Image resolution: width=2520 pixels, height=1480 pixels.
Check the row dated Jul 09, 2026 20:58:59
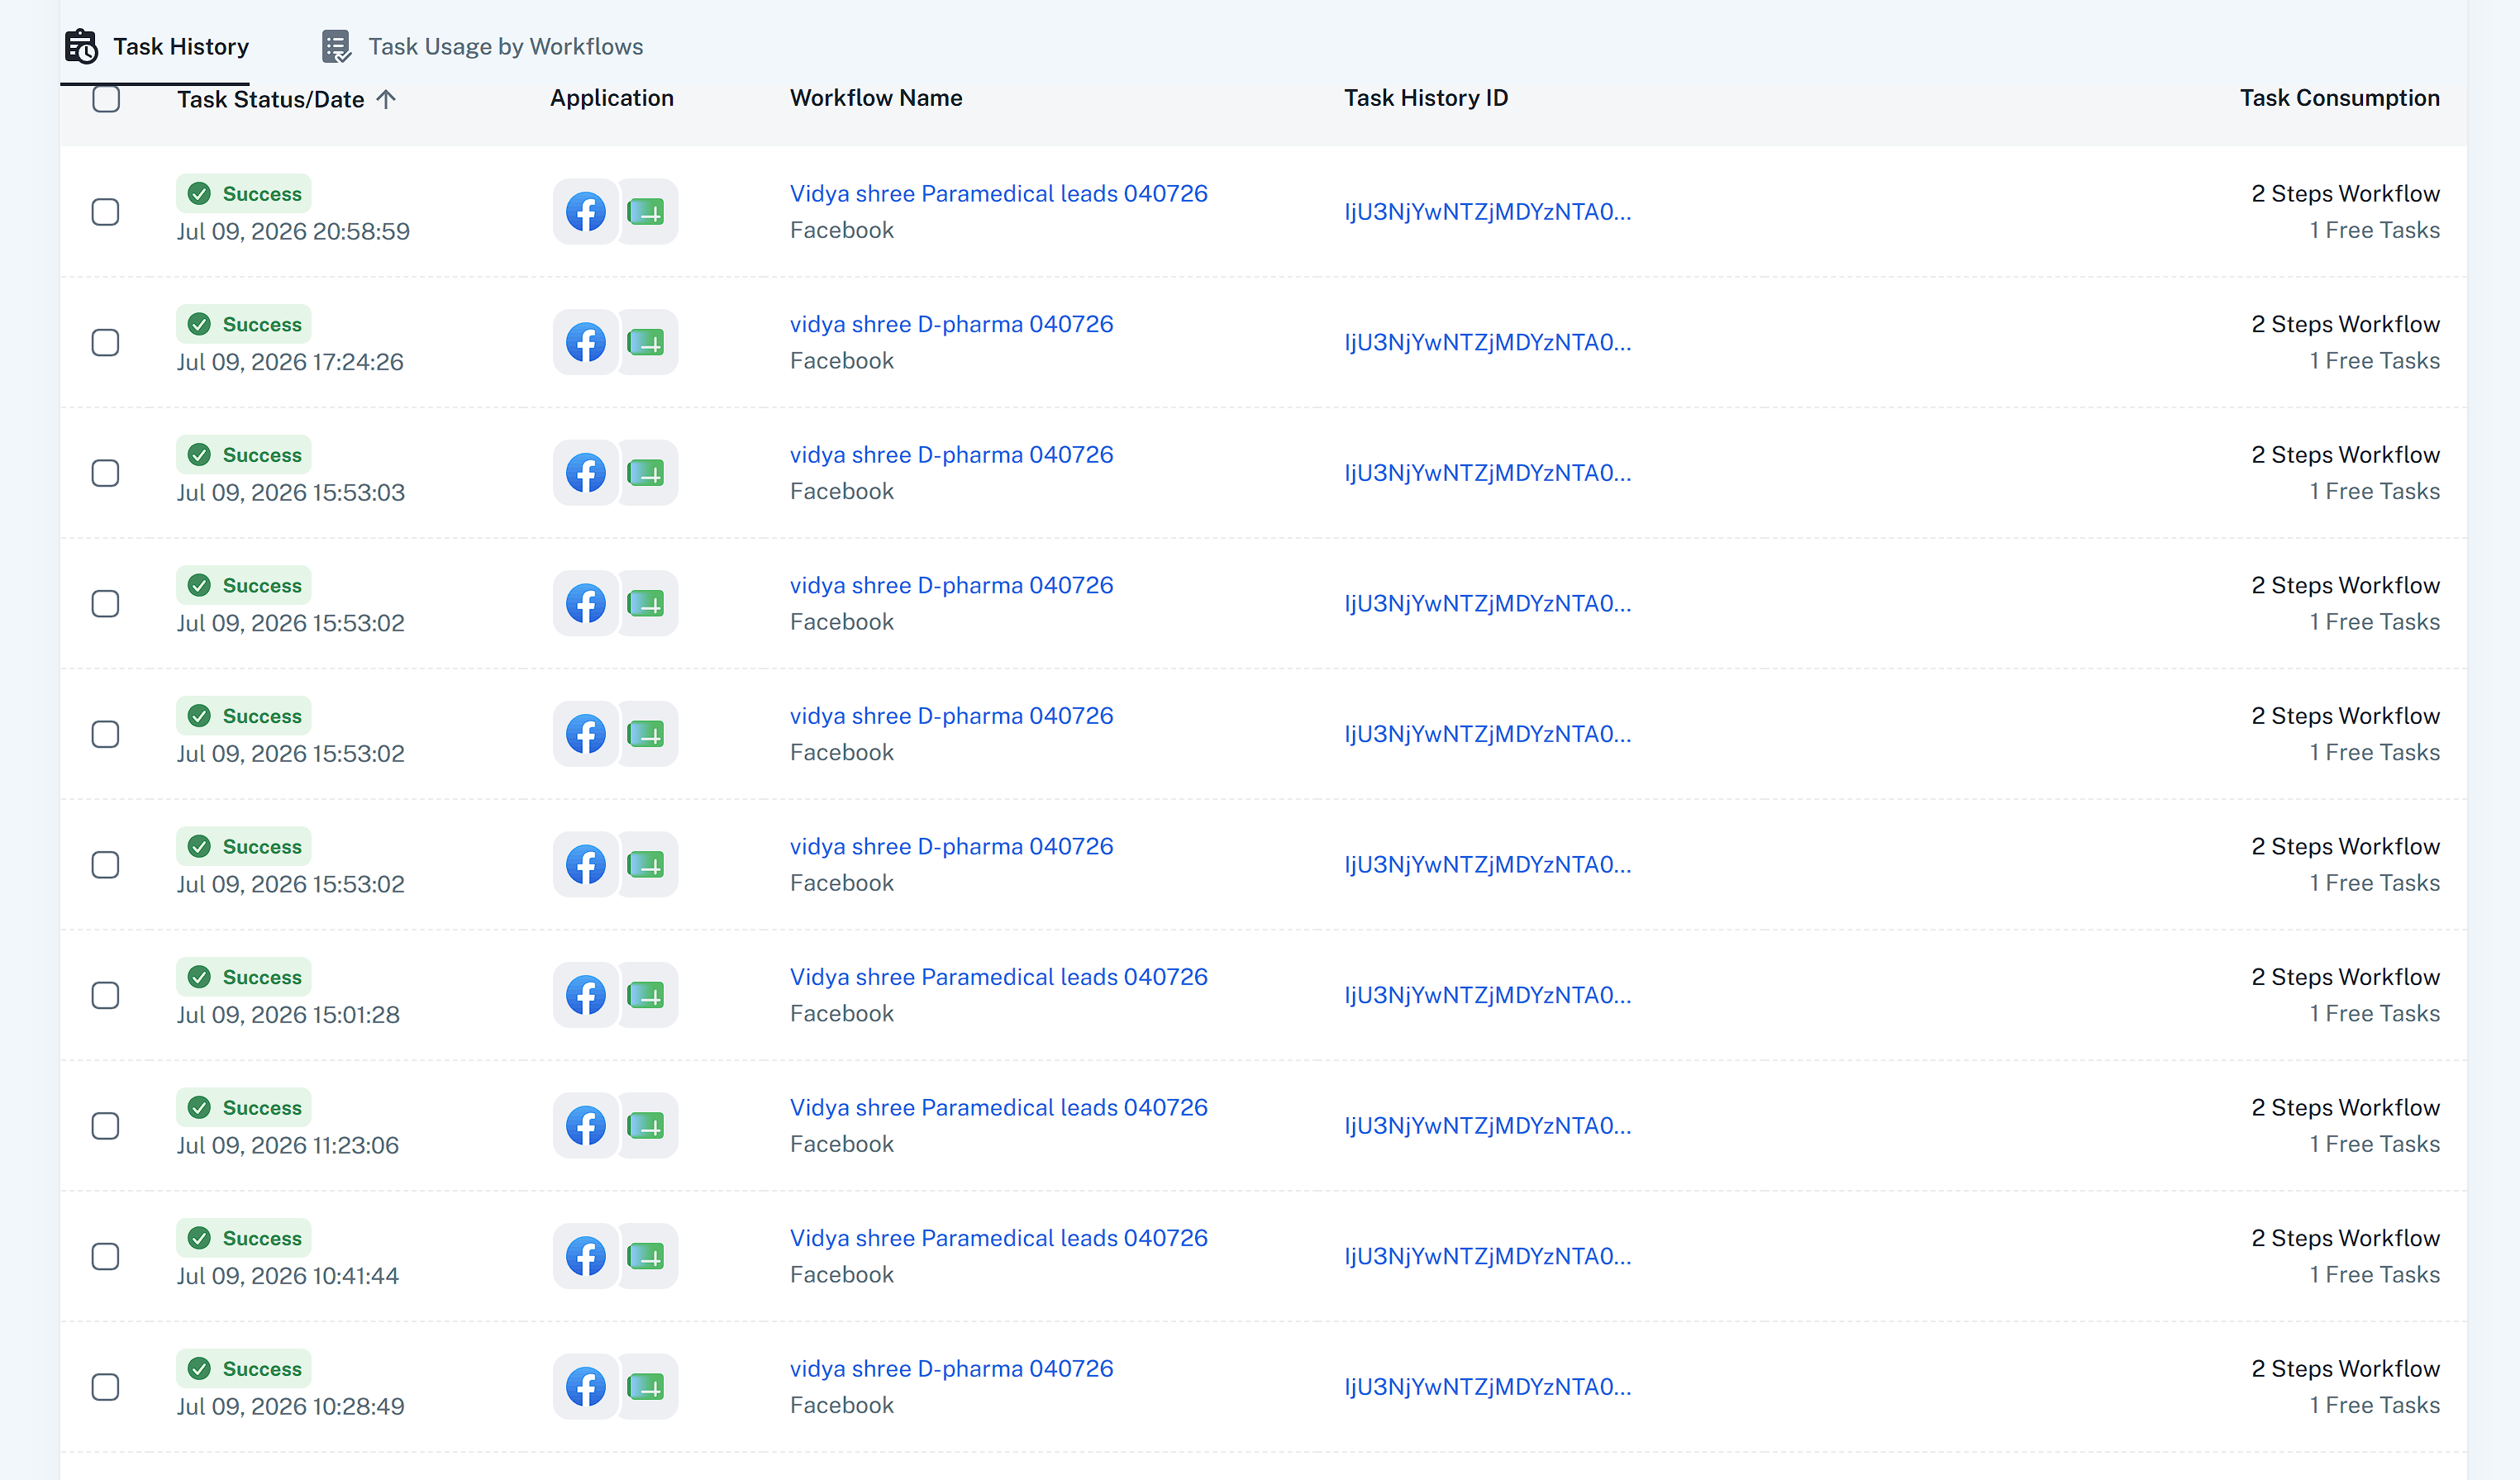point(106,212)
